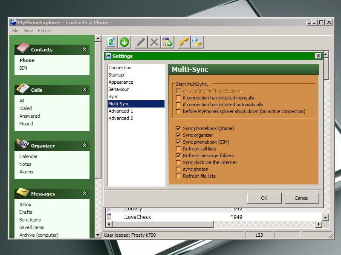Collapse the Organizer sidebar section

[84, 145]
